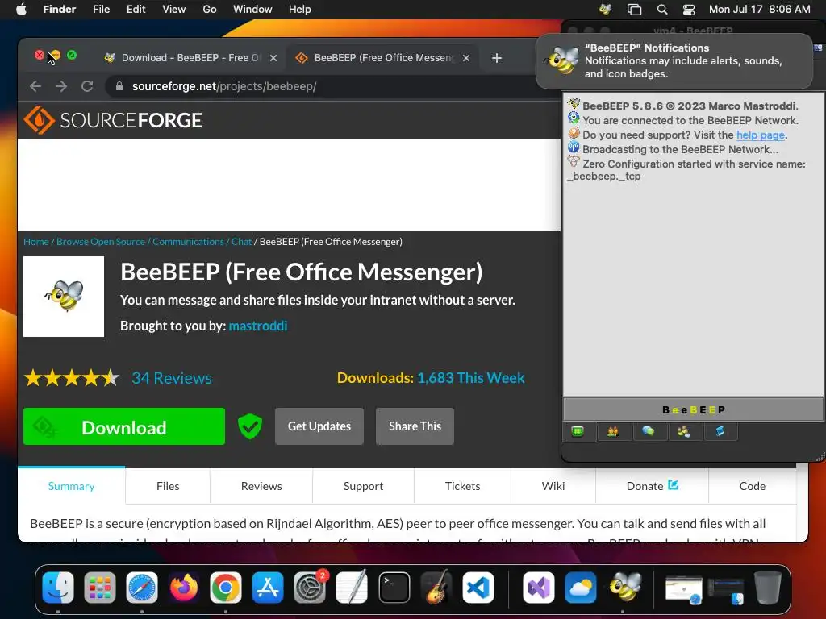Go back in browser history
Screen dimensions: 826x619
pos(35,86)
